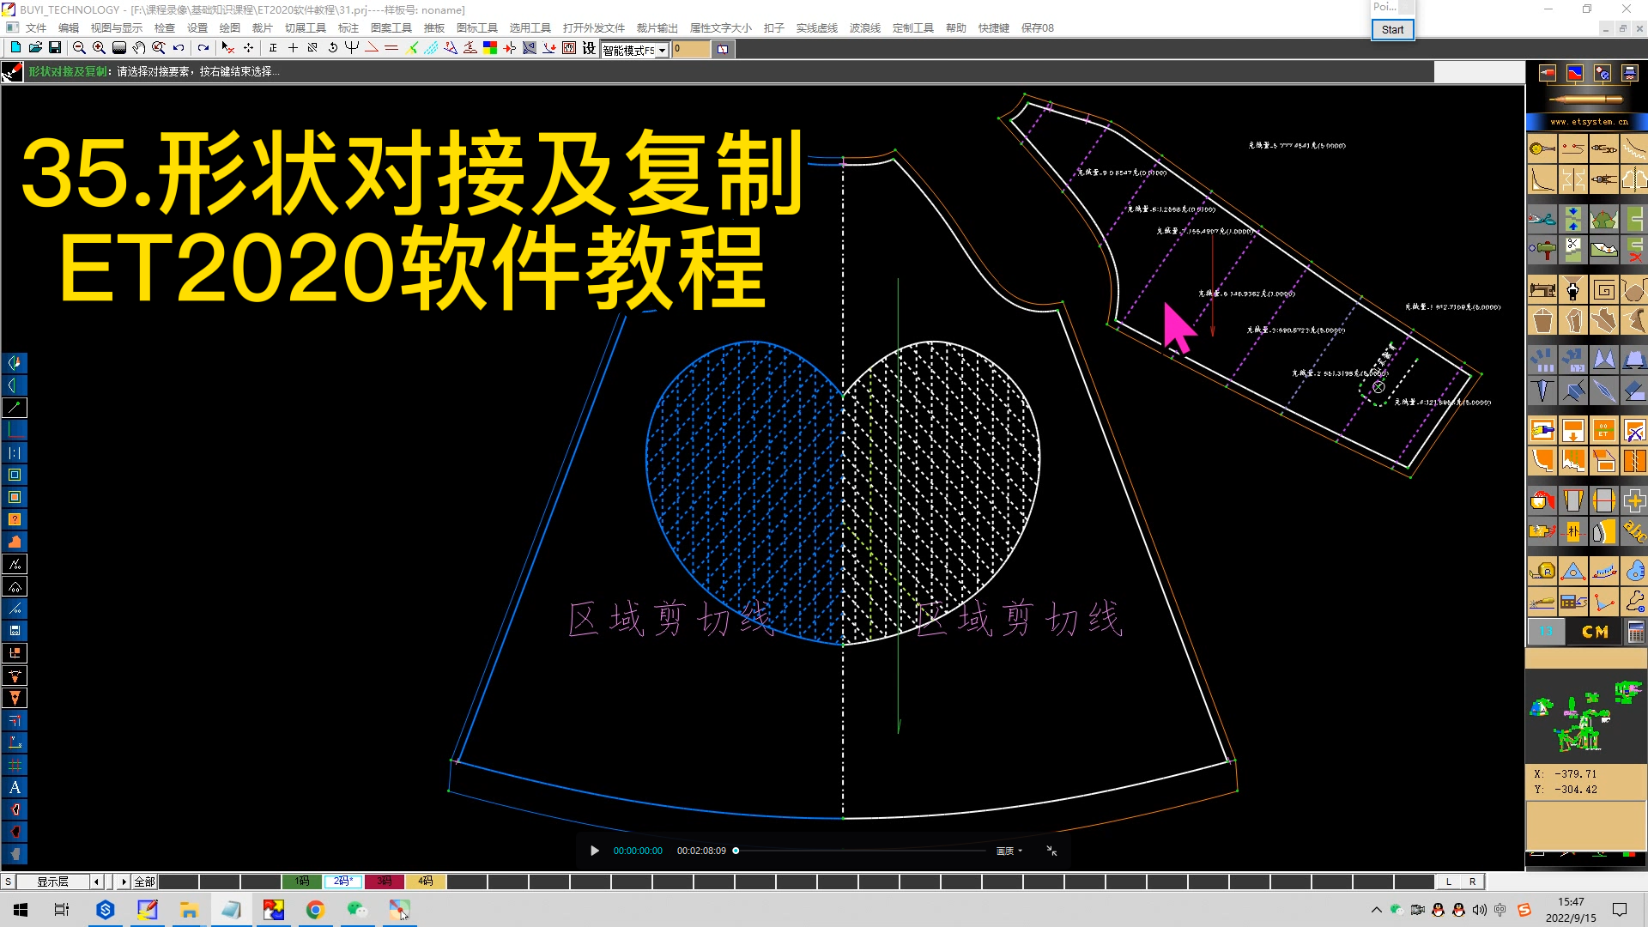Image resolution: width=1648 pixels, height=927 pixels.
Task: Click the Open file folder icon
Action: click(35, 48)
